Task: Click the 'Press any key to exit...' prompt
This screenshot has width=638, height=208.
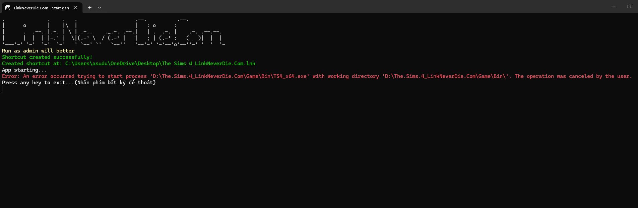Action: pyautogui.click(x=38, y=83)
